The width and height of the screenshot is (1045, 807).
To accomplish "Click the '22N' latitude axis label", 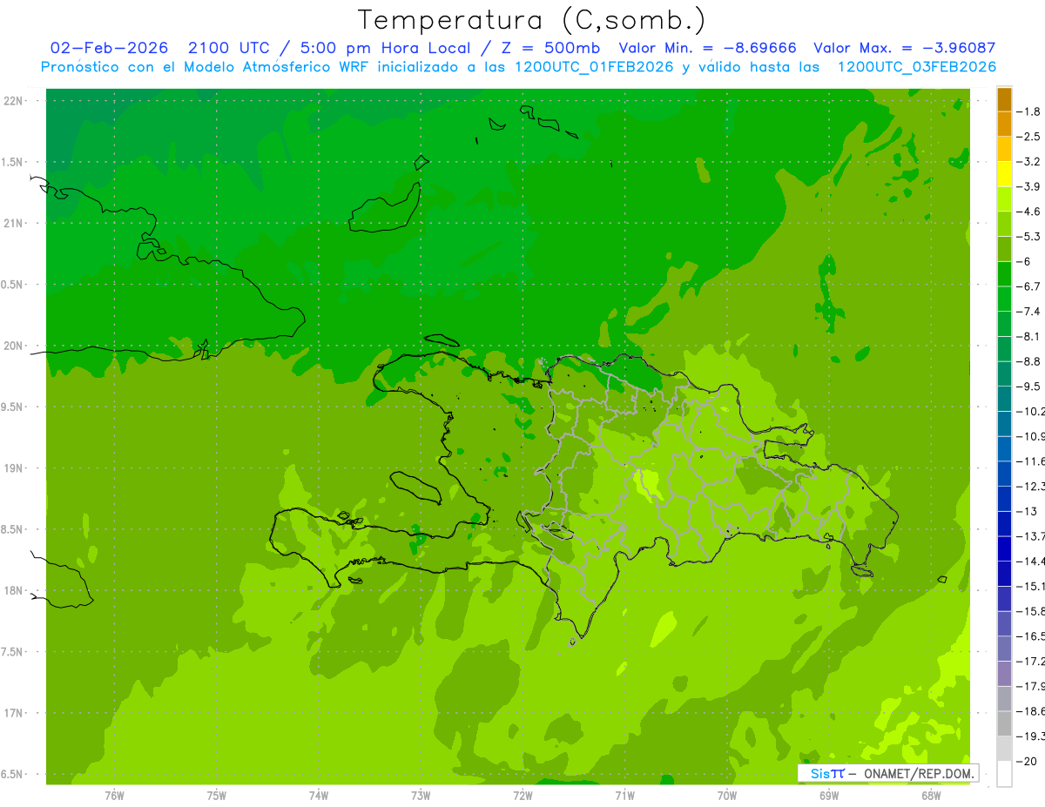I will [x=13, y=101].
